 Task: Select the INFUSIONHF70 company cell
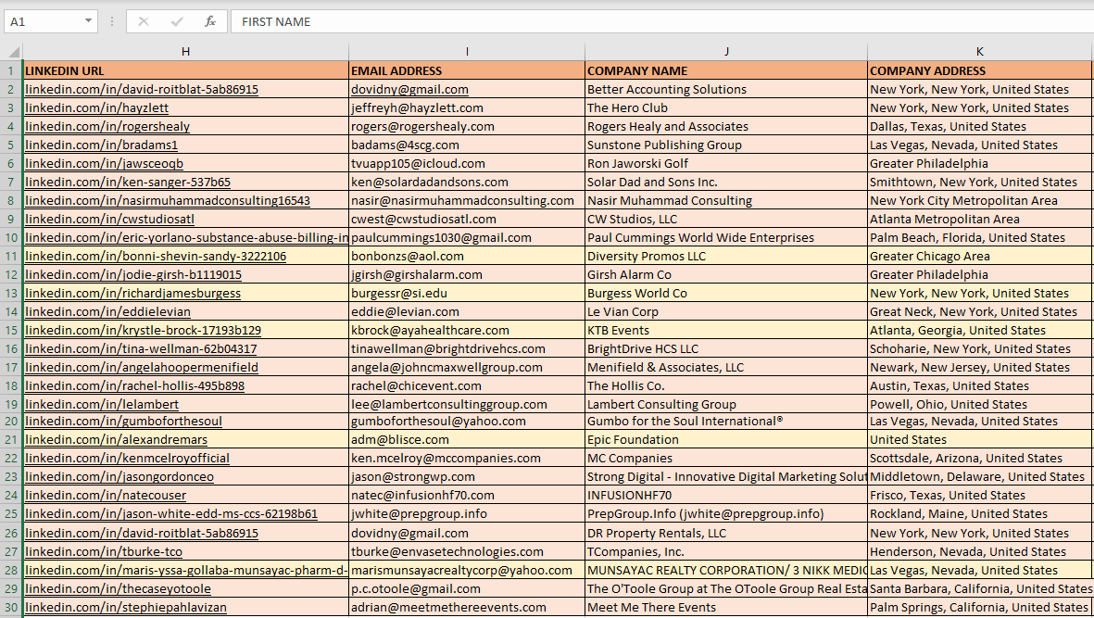click(726, 496)
